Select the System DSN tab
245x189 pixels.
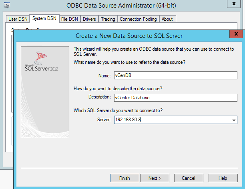[44, 18]
